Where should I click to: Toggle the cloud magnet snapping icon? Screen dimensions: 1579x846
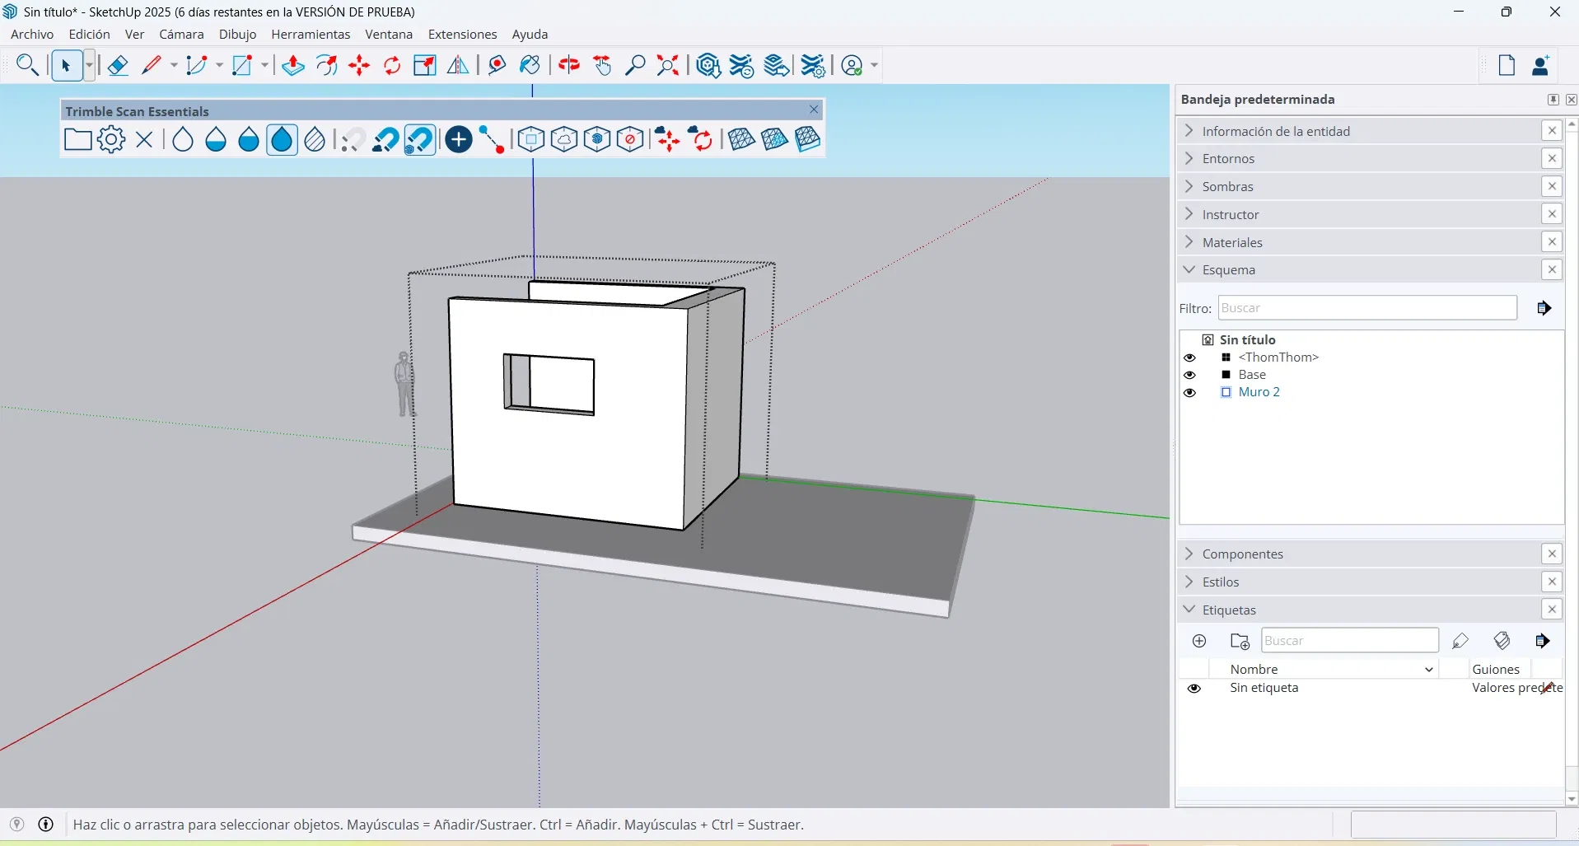click(385, 140)
